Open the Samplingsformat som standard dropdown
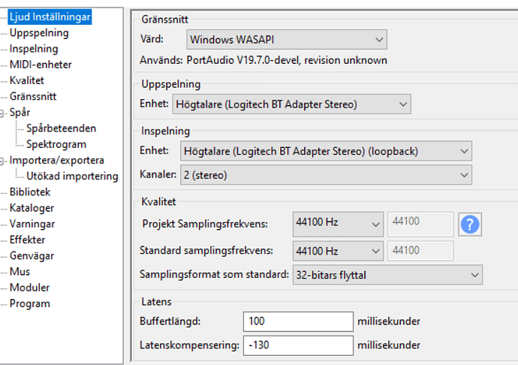 click(x=387, y=275)
